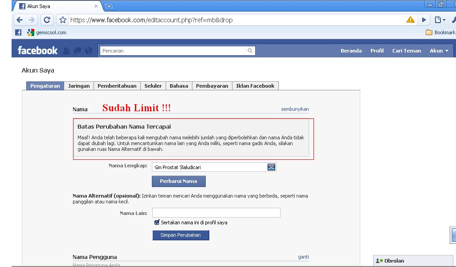This screenshot has width=456, height=267.
Task: Click the facebook logo
Action: 37,51
